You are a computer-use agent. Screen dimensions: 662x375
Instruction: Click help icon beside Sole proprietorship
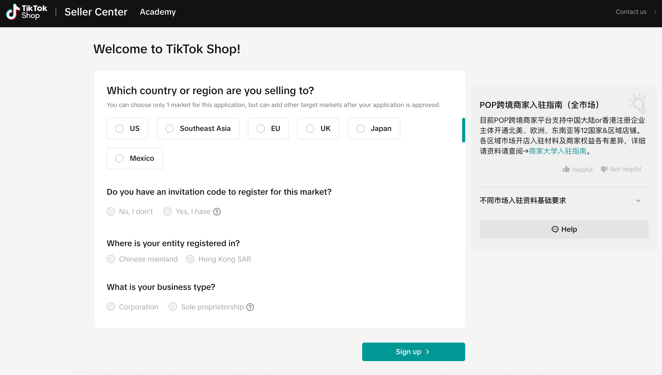[x=250, y=307]
